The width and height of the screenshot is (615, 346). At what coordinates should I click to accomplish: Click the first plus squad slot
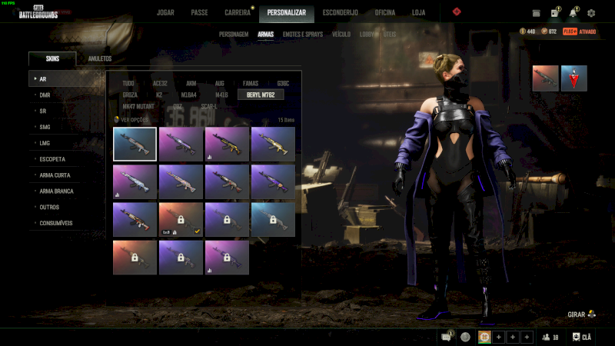[498, 337]
